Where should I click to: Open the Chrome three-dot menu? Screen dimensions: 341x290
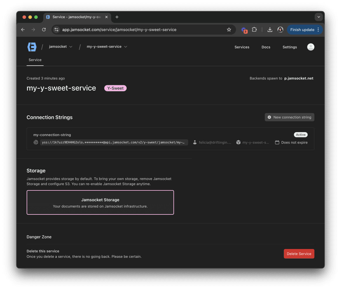tap(318, 30)
